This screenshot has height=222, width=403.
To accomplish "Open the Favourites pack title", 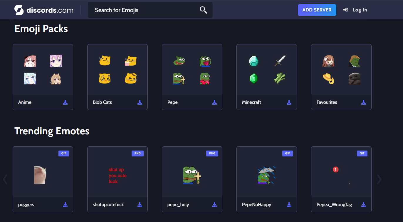I will [327, 102].
